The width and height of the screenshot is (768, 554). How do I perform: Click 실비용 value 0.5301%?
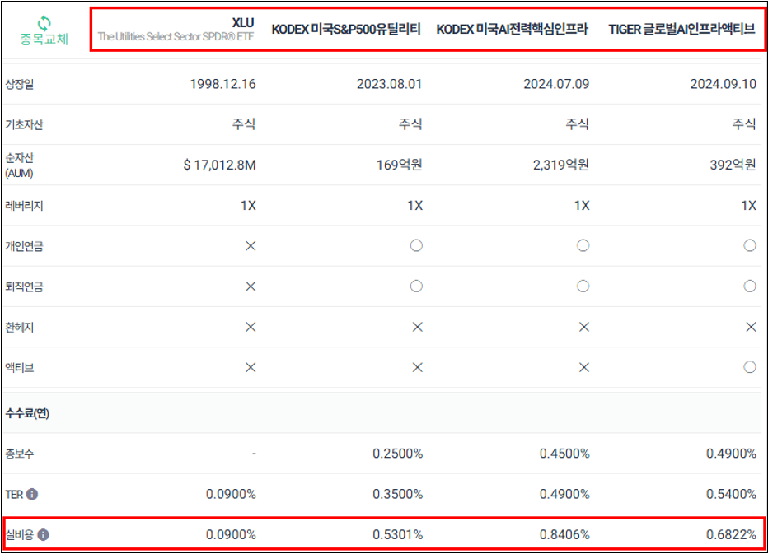(398, 535)
